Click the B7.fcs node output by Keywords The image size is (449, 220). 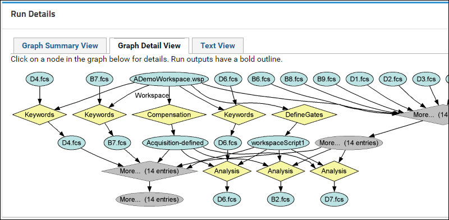pyautogui.click(x=117, y=143)
